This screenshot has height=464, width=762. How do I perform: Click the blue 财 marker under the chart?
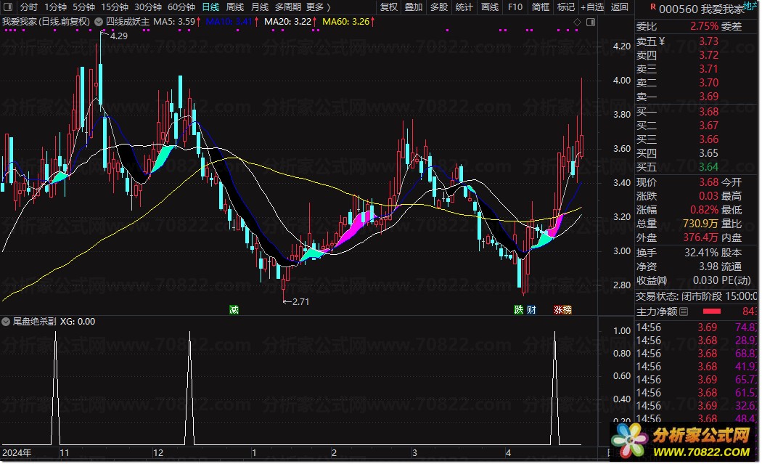[x=531, y=310]
